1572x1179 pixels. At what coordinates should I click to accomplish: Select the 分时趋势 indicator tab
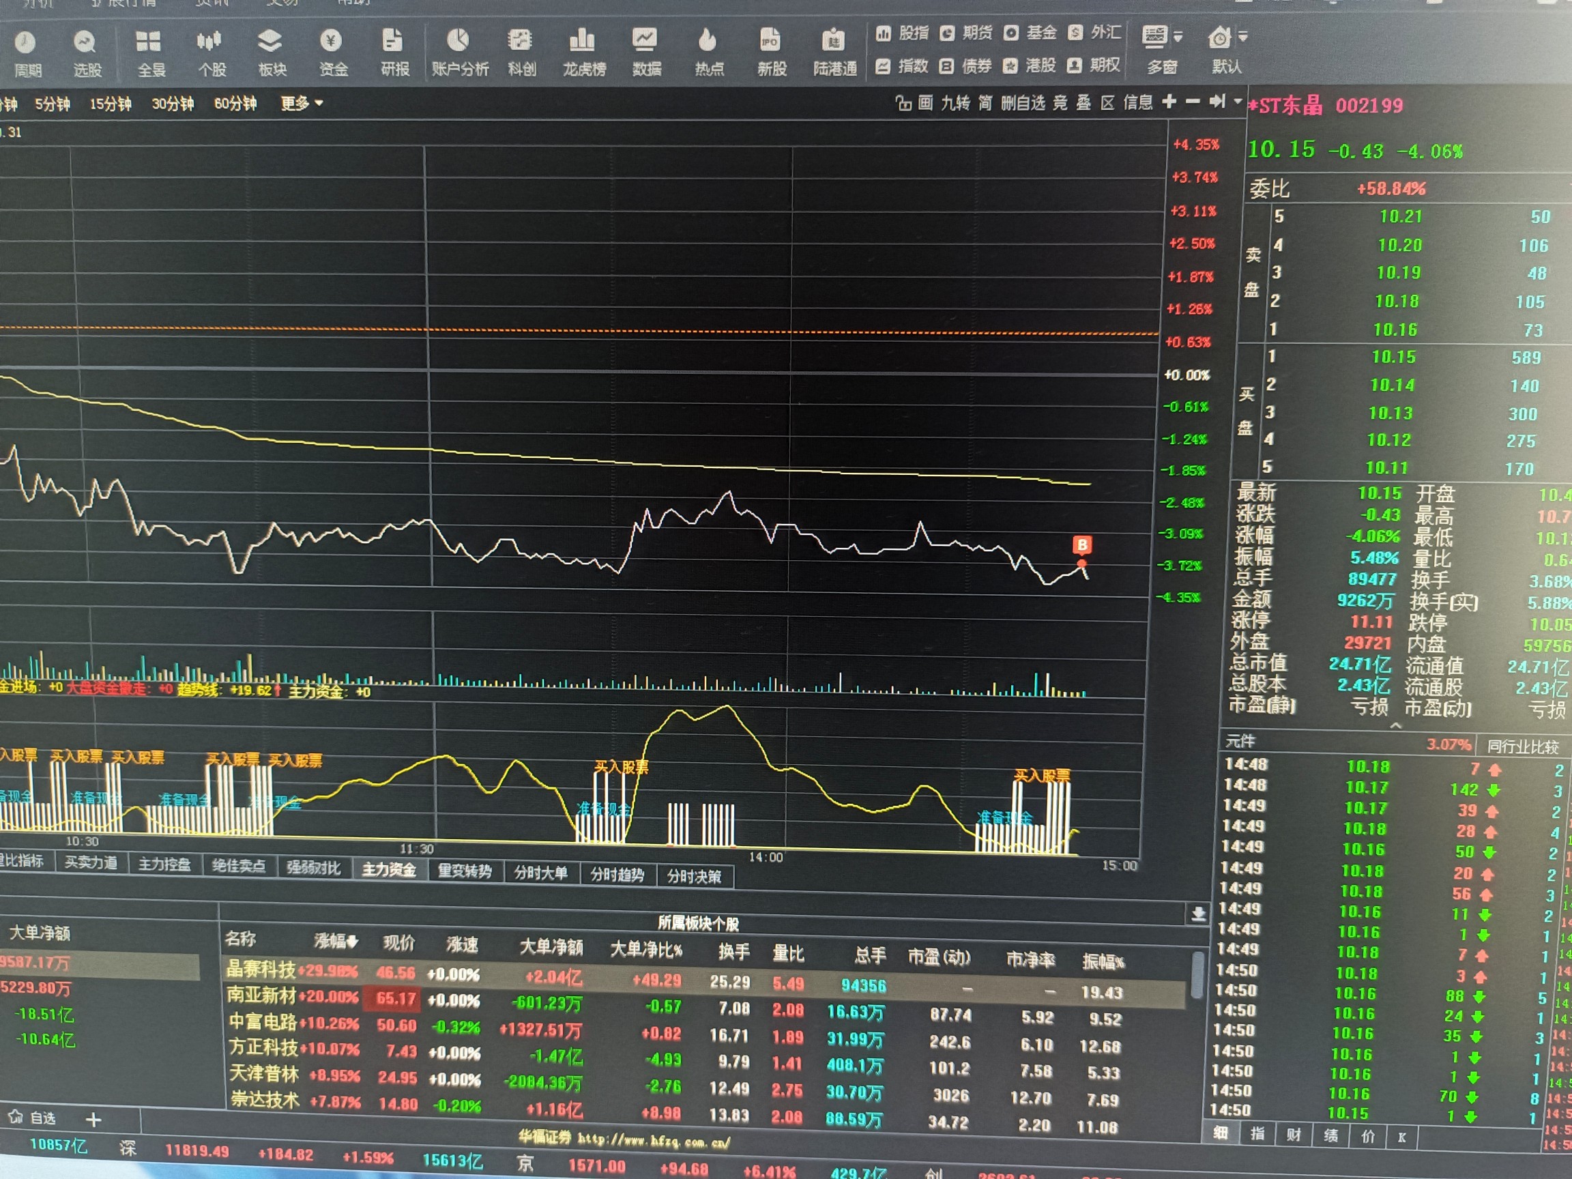tap(617, 875)
